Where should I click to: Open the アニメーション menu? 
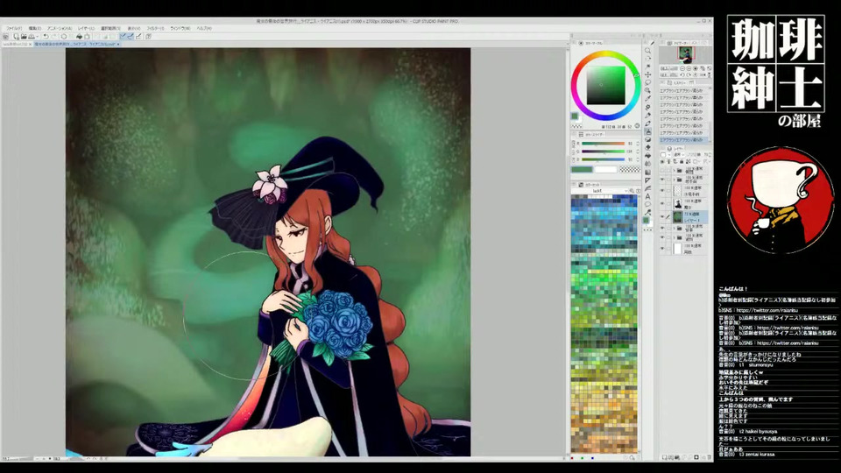click(60, 28)
